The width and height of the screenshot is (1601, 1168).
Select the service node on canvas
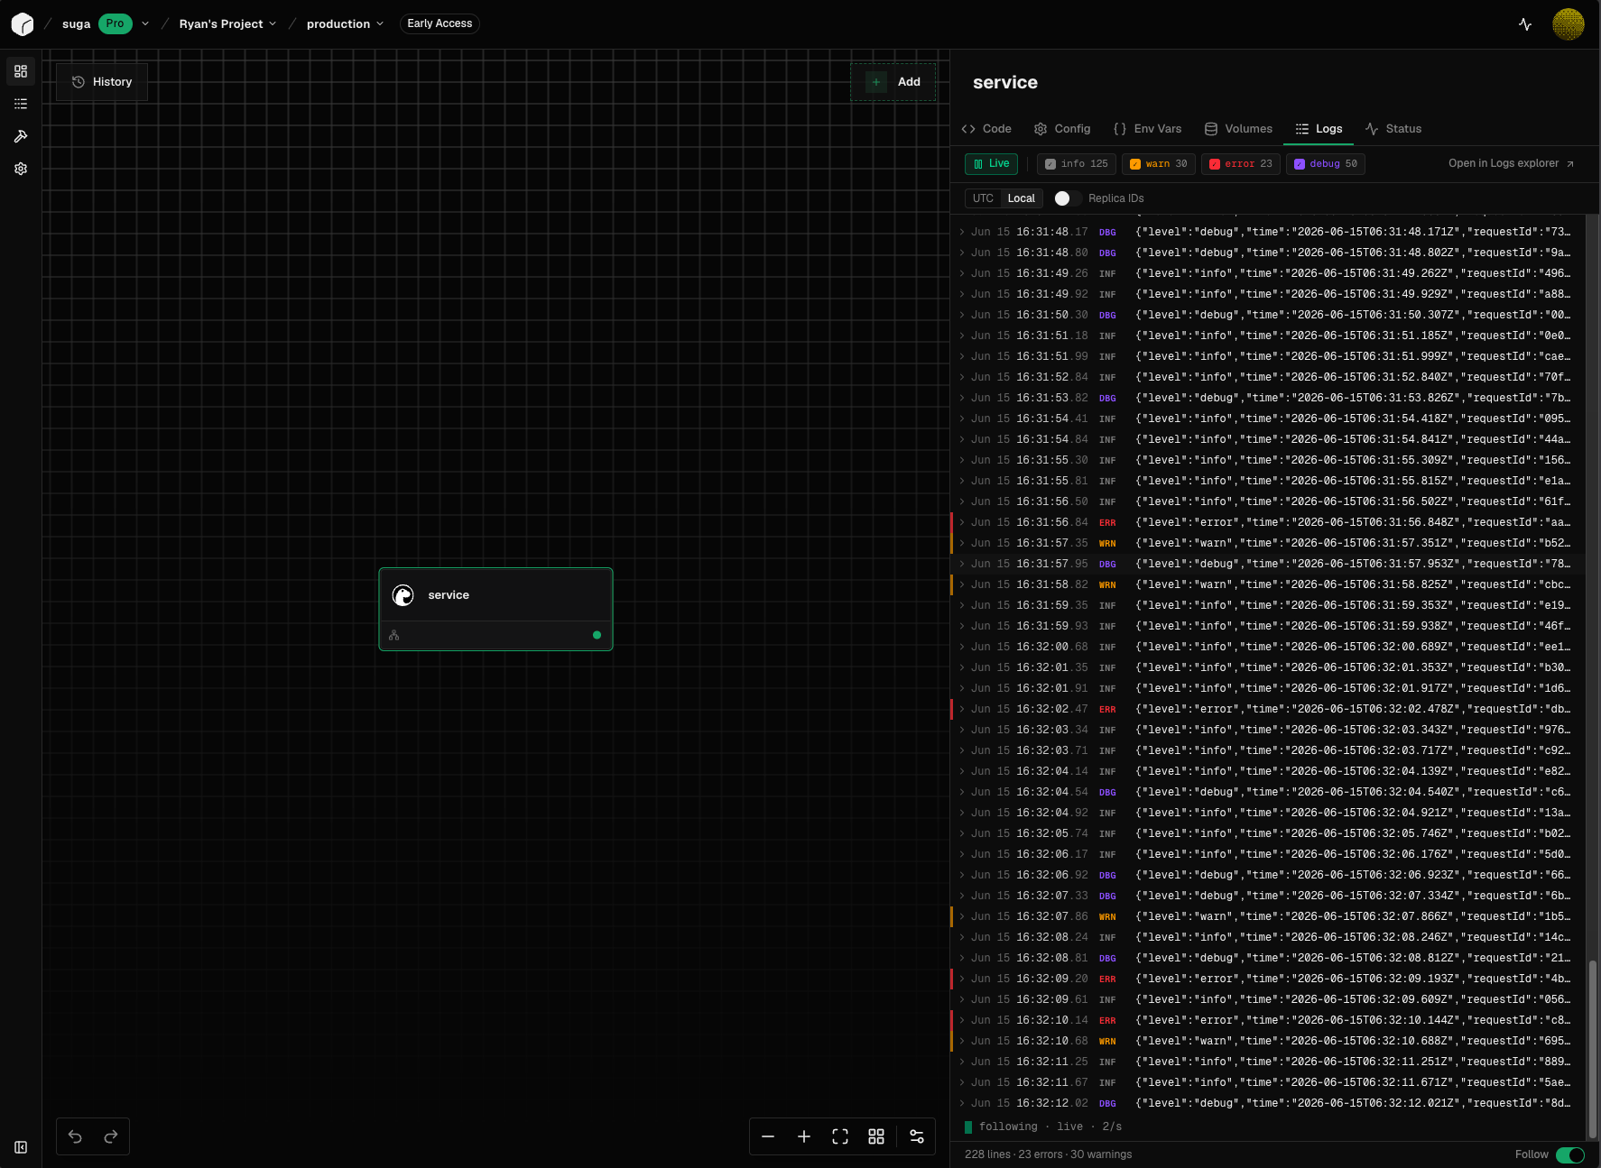[x=495, y=609]
